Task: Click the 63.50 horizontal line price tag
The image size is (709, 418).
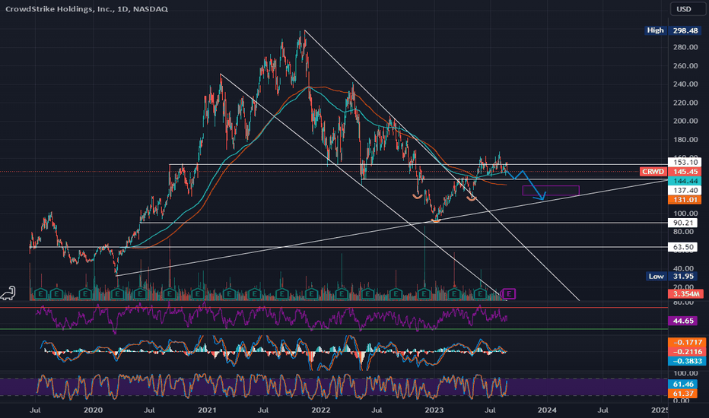Action: (683, 247)
